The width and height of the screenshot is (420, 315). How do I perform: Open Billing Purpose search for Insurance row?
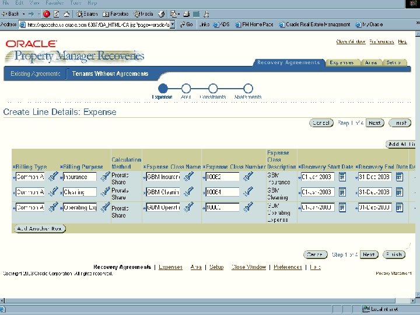105,177
